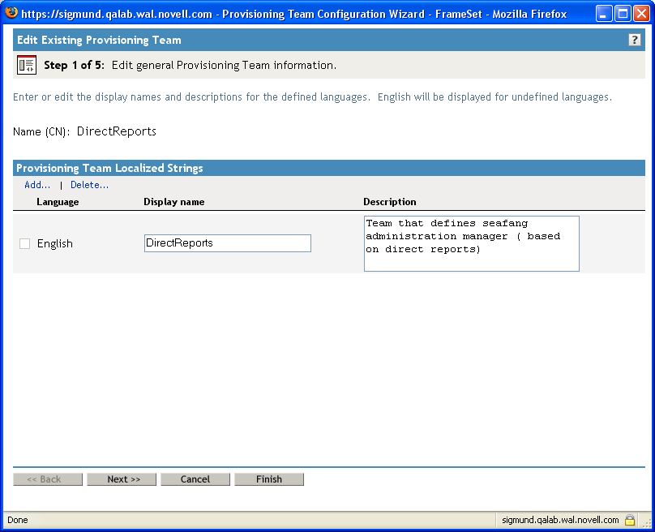Click the Display name column header

[x=174, y=202]
